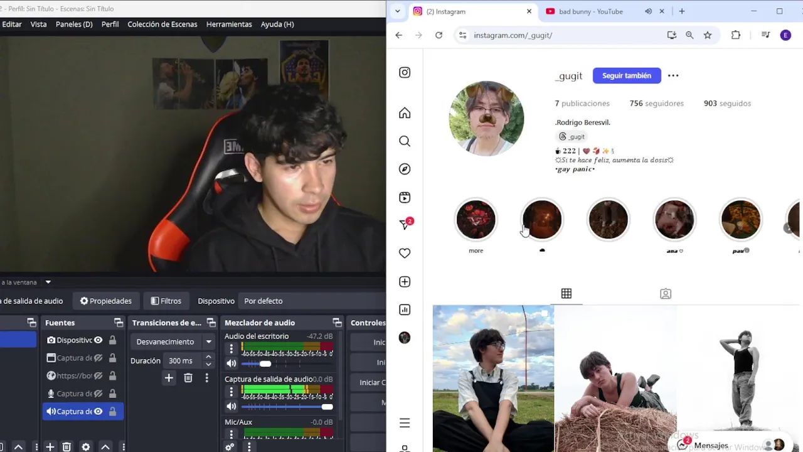Image resolution: width=803 pixels, height=452 pixels.
Task: Undock the Fuentes panel
Action: coord(119,323)
